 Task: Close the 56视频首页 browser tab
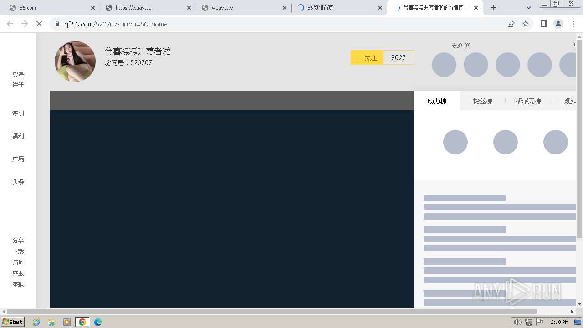pos(380,8)
